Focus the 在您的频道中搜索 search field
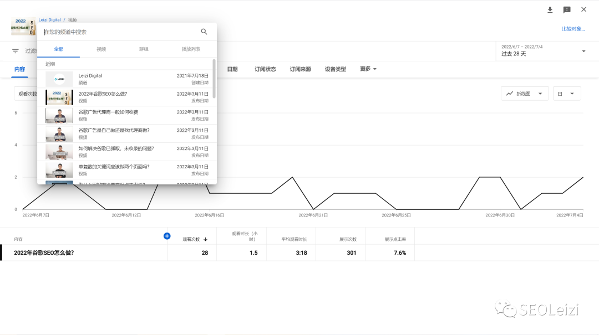This screenshot has height=335, width=599. point(120,32)
